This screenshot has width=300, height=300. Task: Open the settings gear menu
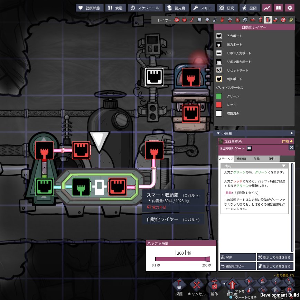[x=290, y=8]
